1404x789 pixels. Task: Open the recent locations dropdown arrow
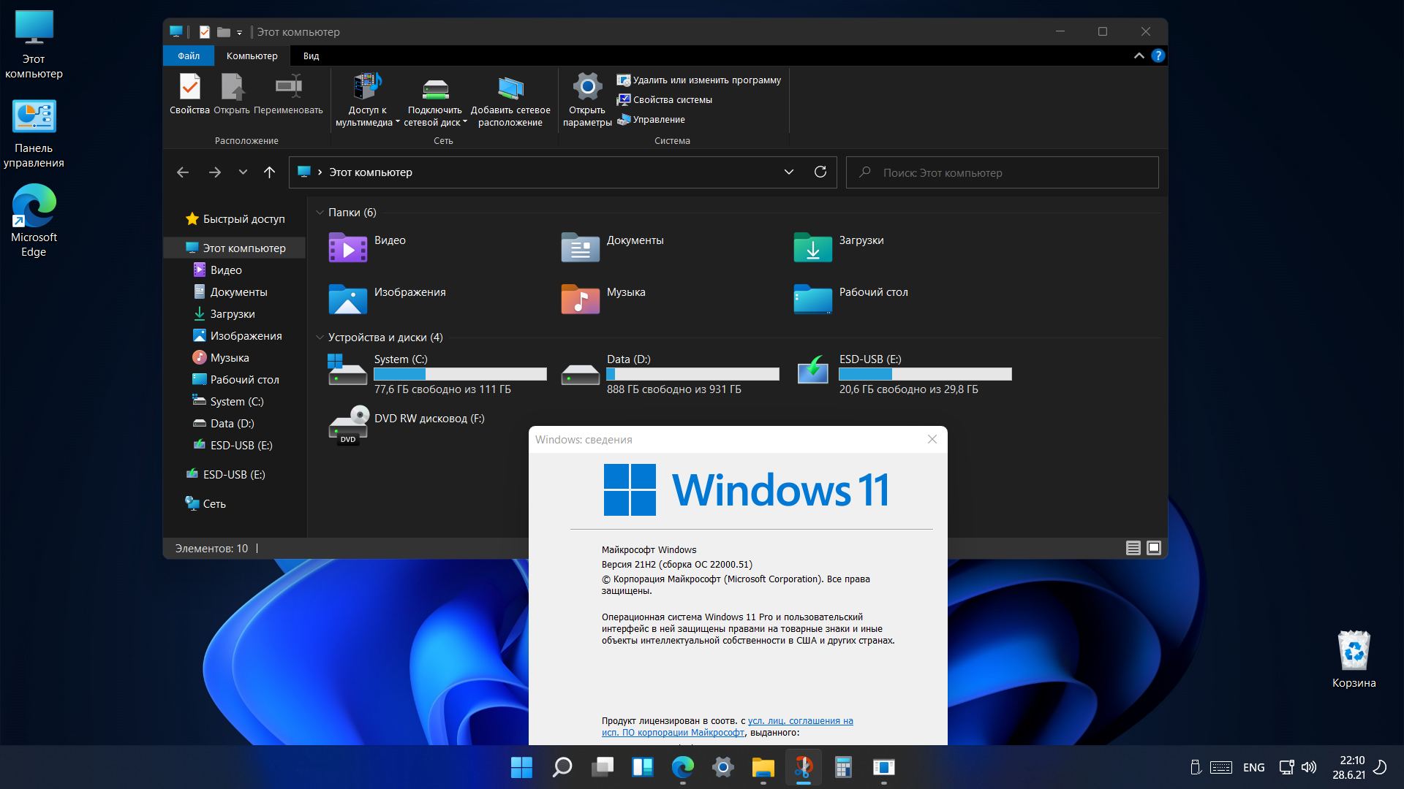[243, 172]
